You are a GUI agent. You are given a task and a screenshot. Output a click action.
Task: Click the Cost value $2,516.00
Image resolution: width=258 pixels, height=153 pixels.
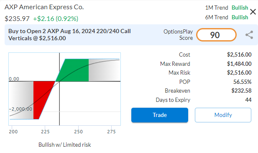click(239, 54)
